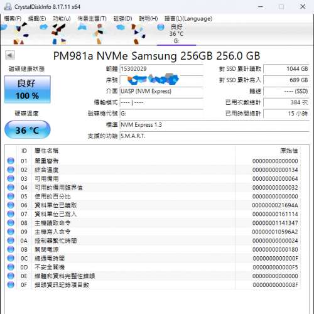The width and height of the screenshot is (314, 314).
Task: Click the status orb for attribute ID 0E
Action: coord(11,276)
